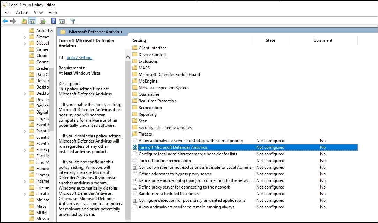Click the Edit policy setting link
378x223 pixels.
(79, 57)
